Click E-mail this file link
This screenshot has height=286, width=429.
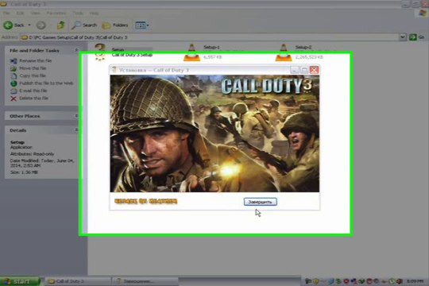pyautogui.click(x=33, y=91)
